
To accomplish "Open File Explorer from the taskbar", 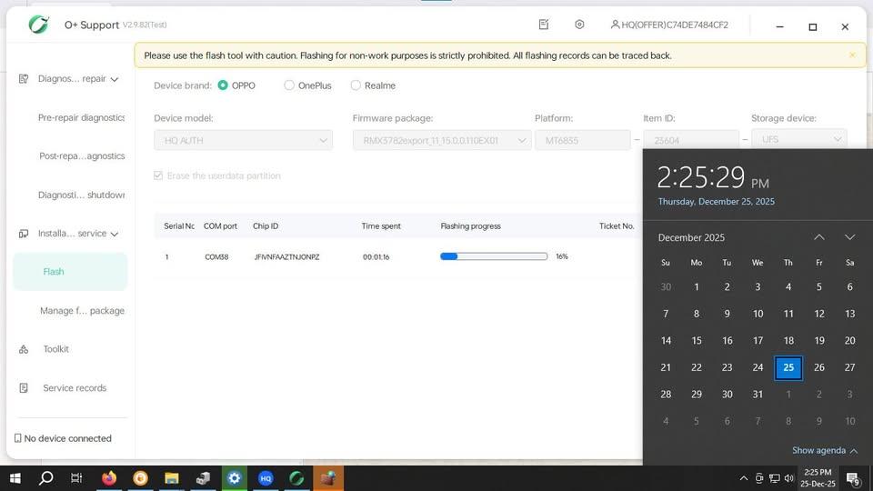I will (172, 478).
